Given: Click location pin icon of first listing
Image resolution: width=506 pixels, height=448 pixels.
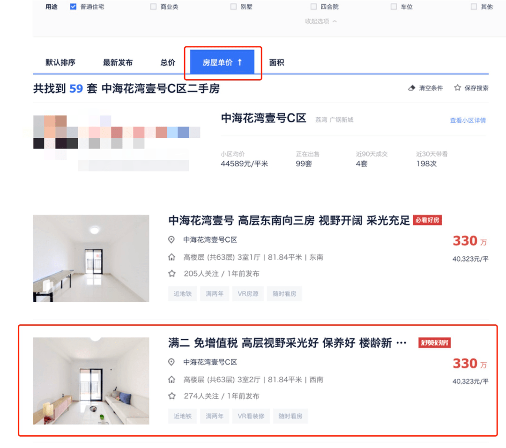Looking at the screenshot, I should [x=171, y=239].
